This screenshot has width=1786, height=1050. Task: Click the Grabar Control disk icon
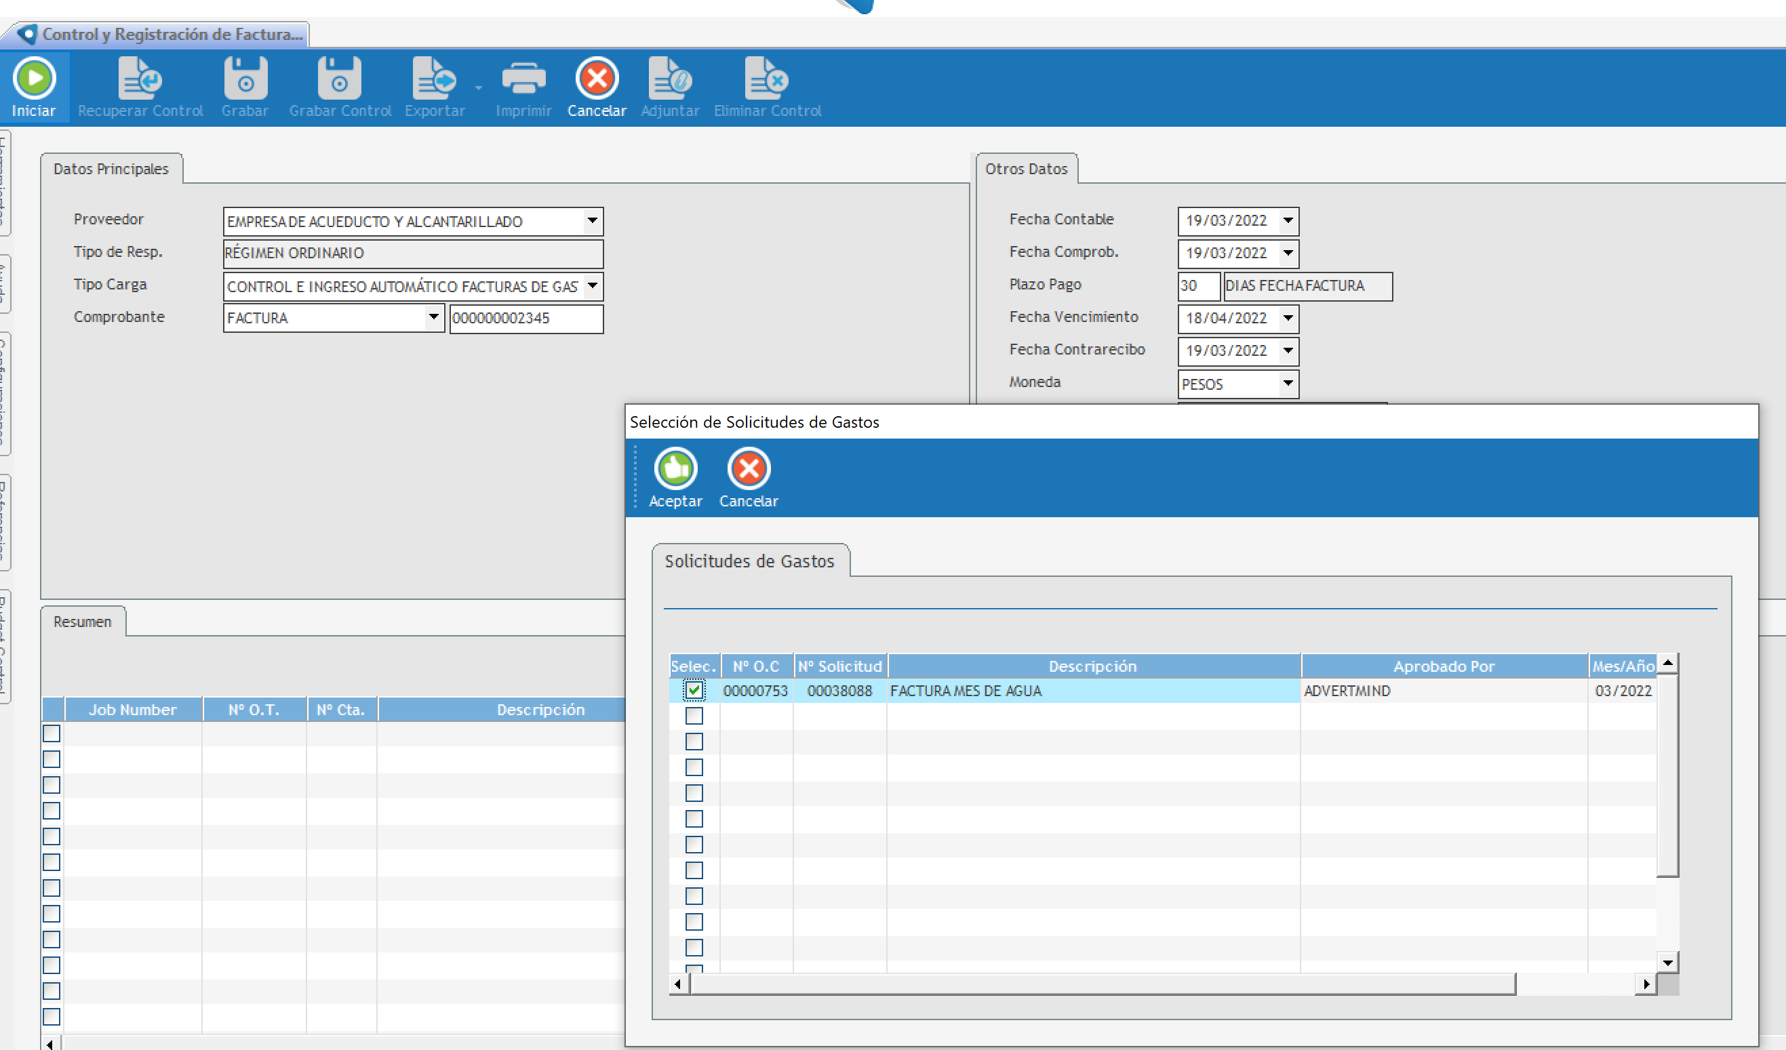pyautogui.click(x=340, y=79)
